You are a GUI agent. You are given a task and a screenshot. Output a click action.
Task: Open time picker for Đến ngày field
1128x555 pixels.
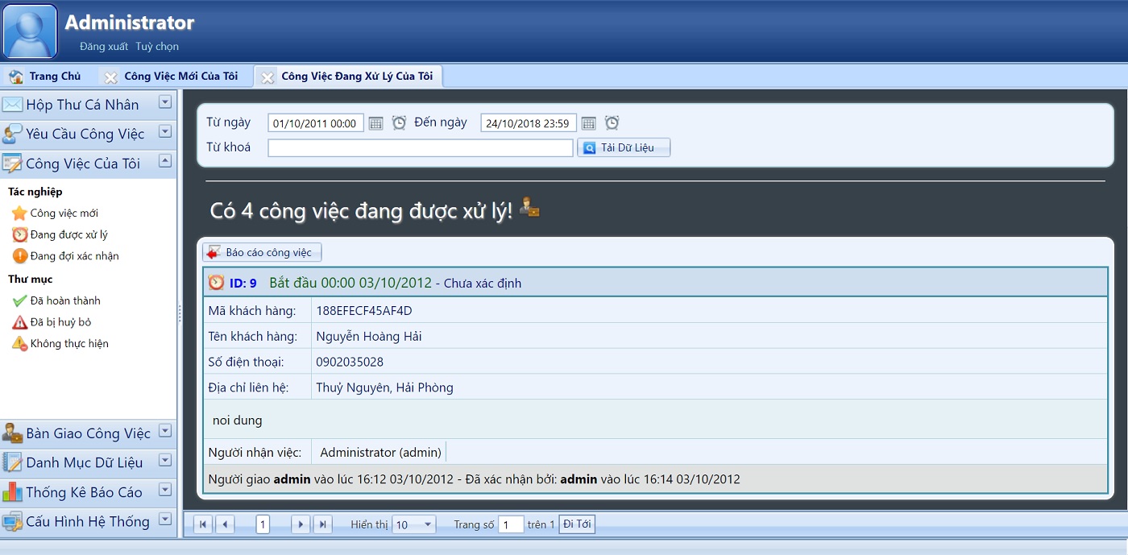click(612, 123)
